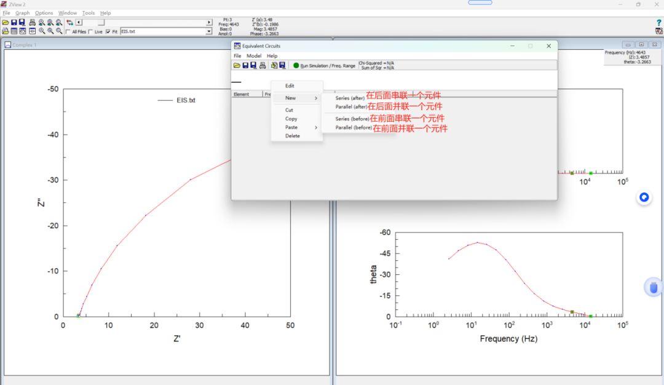Screen dimensions: 664x385
Task: Click slider right arrow in main toolbar
Action: [209, 22]
